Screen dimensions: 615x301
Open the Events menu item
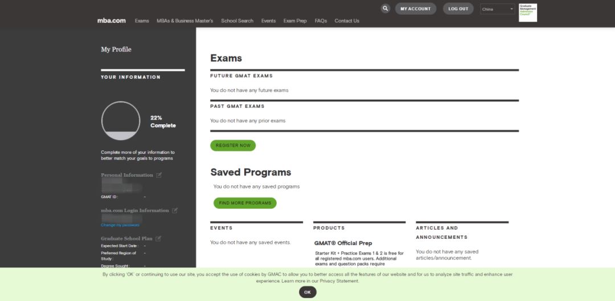pyautogui.click(x=269, y=21)
